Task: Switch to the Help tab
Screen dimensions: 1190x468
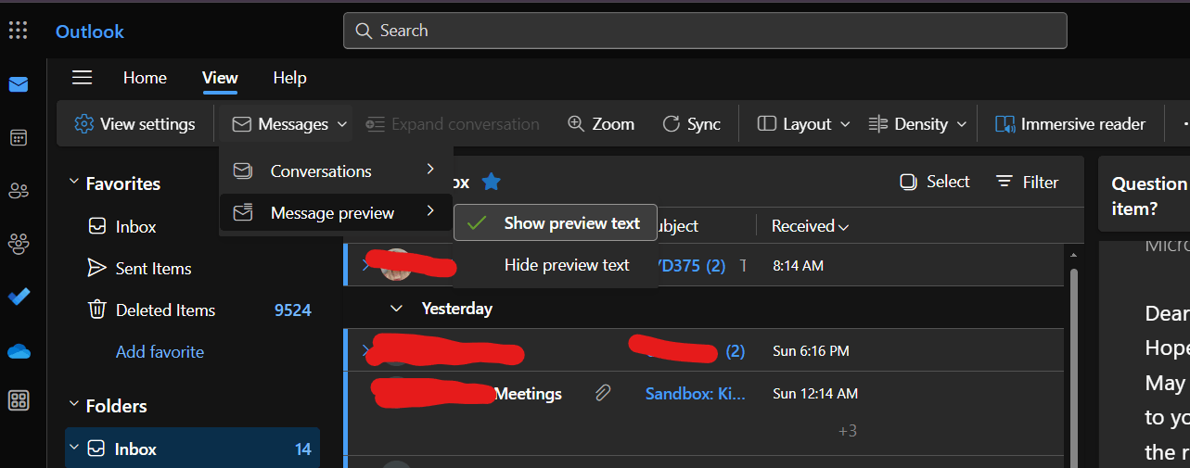Action: (289, 78)
